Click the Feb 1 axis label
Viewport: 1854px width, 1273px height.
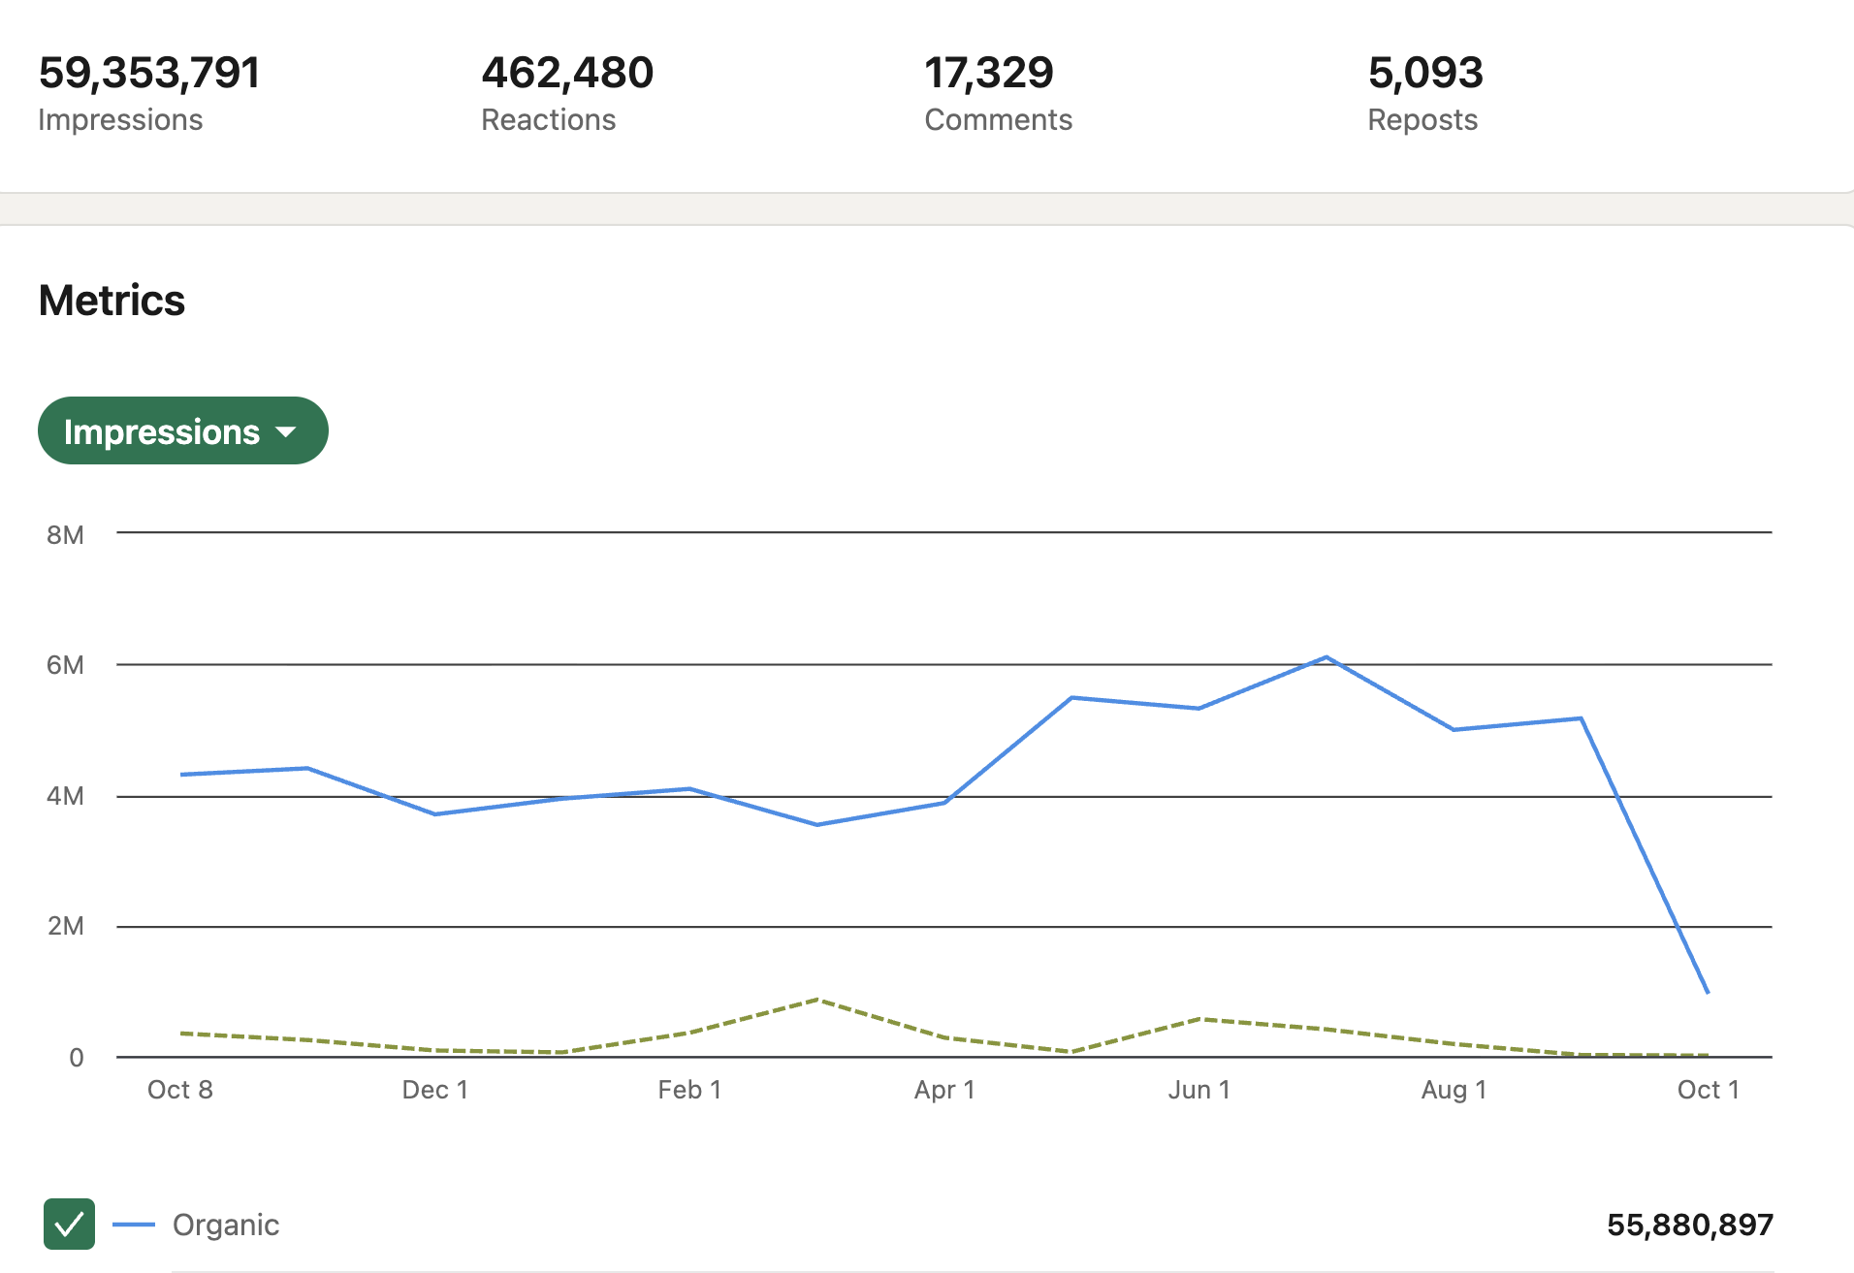pos(689,1090)
